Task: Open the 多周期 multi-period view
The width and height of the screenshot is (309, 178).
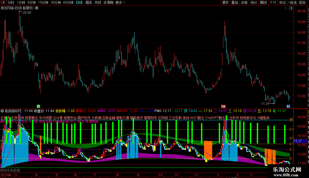Action: pos(108,2)
